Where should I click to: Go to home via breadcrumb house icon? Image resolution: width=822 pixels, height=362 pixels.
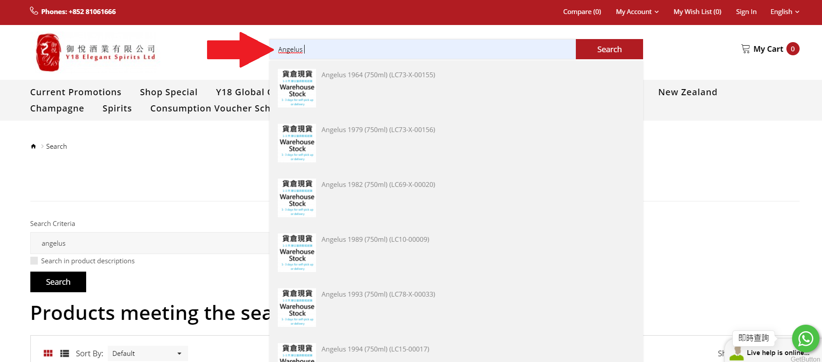click(33, 147)
